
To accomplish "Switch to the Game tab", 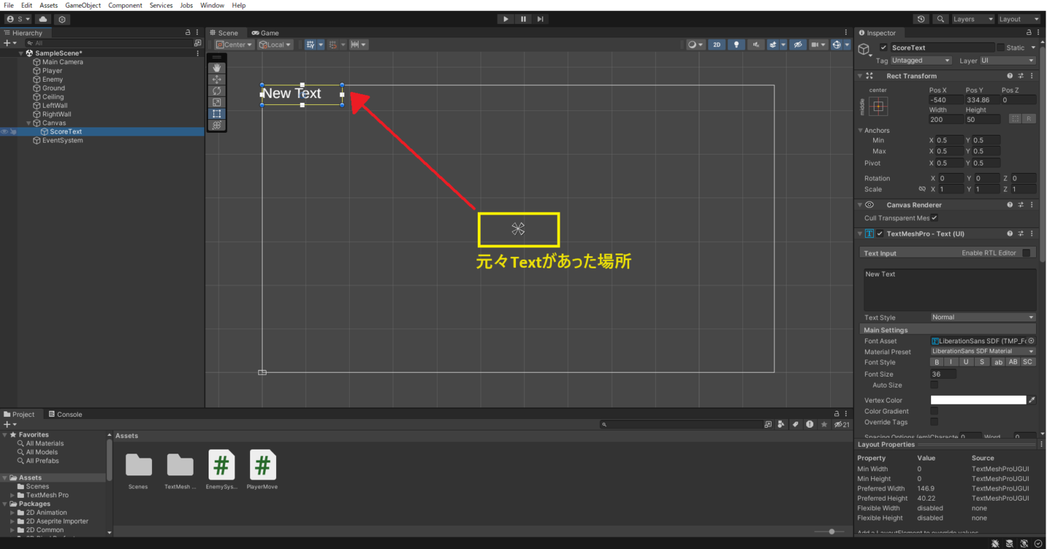I will pos(265,32).
